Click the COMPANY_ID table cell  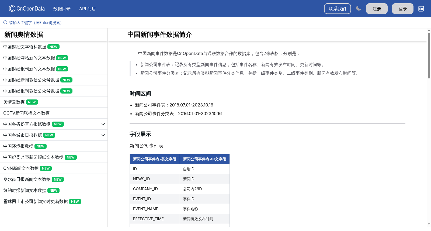click(x=155, y=189)
